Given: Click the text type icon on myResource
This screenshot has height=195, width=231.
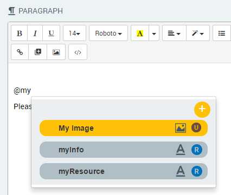Looking at the screenshot, I should coord(181,171).
